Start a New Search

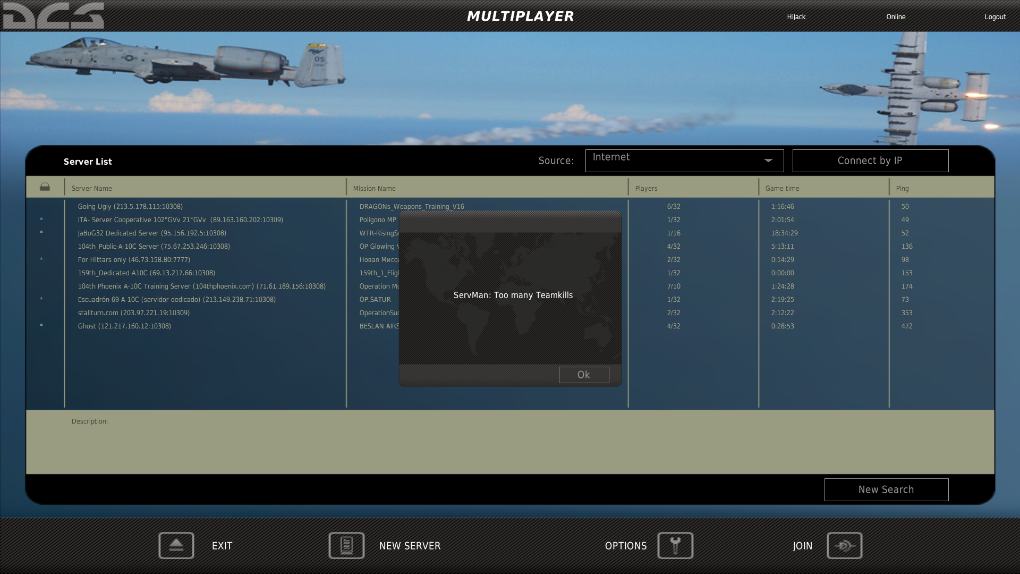886,489
